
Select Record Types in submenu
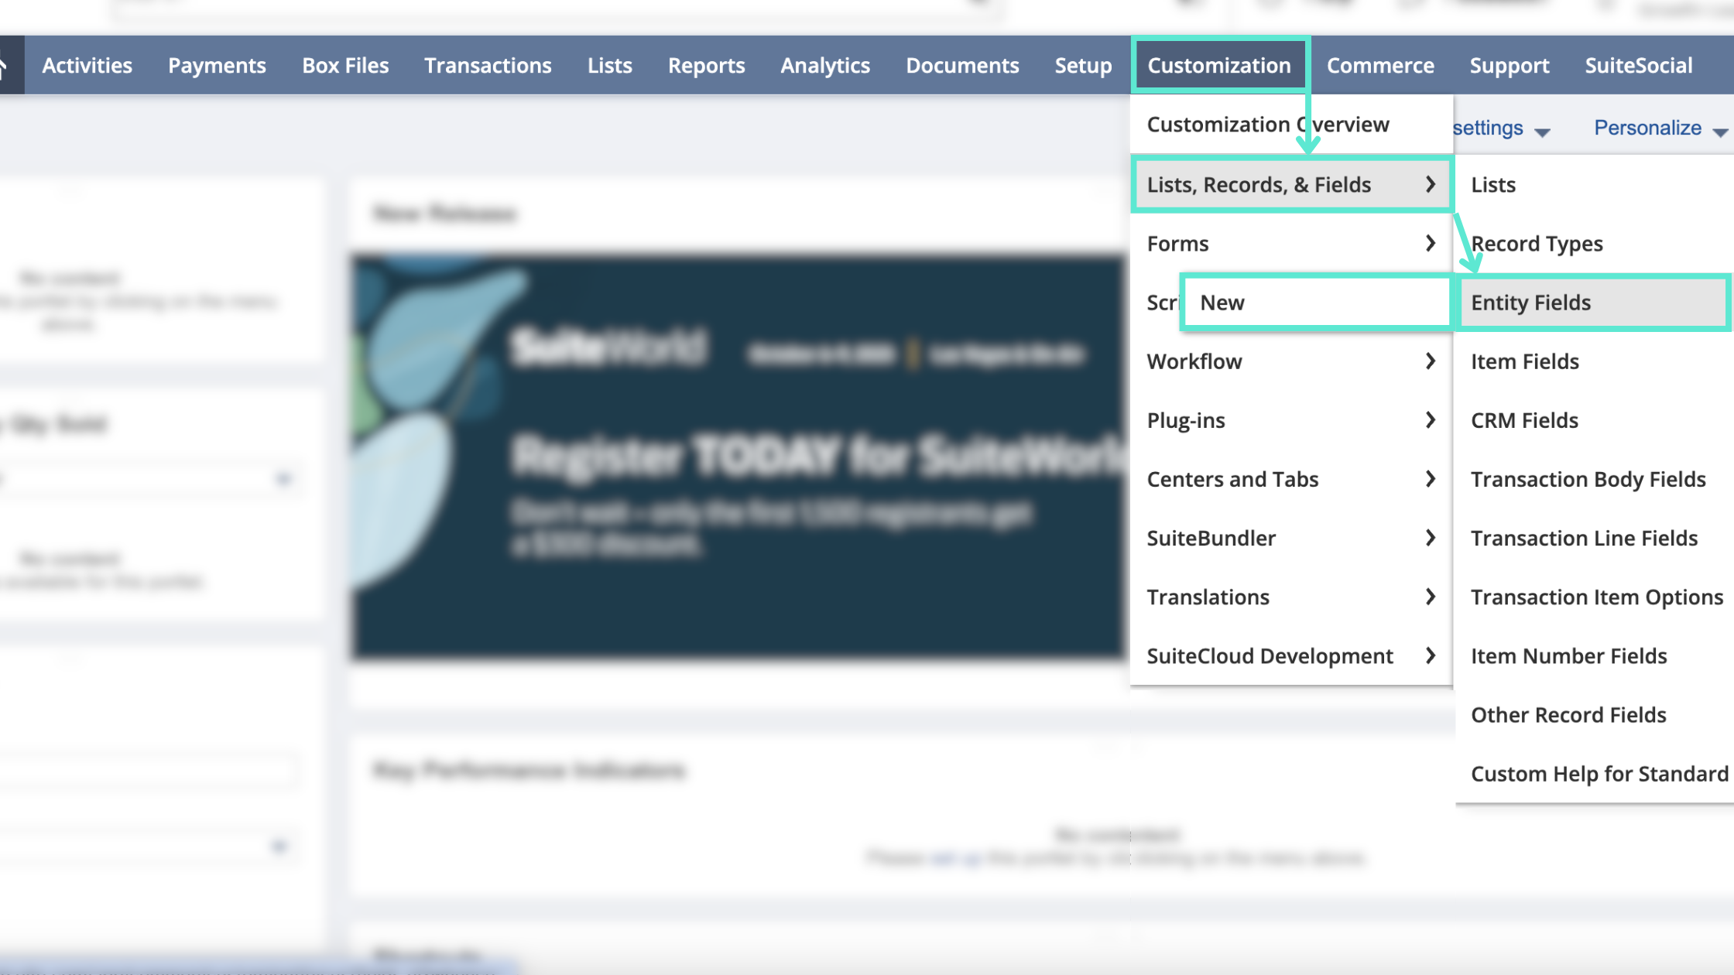tap(1594, 244)
